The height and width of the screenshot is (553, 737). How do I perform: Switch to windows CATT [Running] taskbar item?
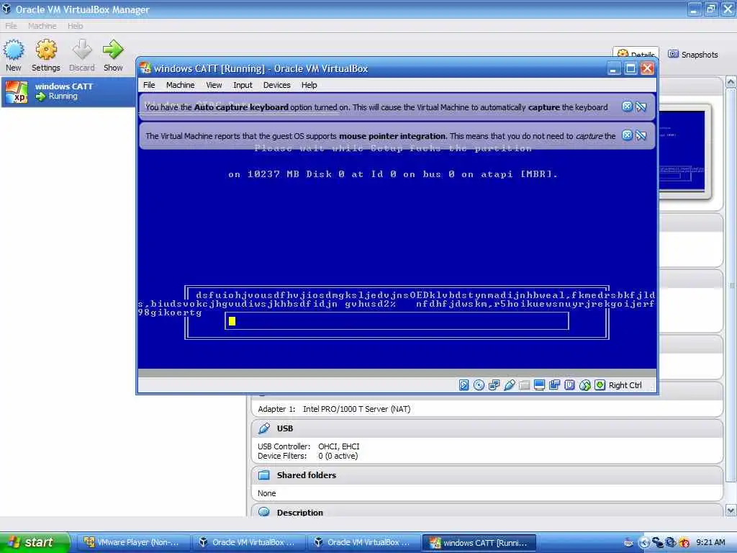tap(479, 542)
